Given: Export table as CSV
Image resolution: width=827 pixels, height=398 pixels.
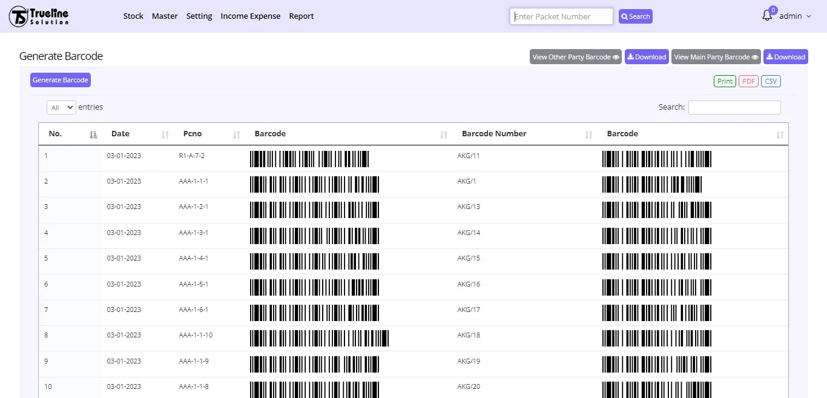Looking at the screenshot, I should (771, 81).
